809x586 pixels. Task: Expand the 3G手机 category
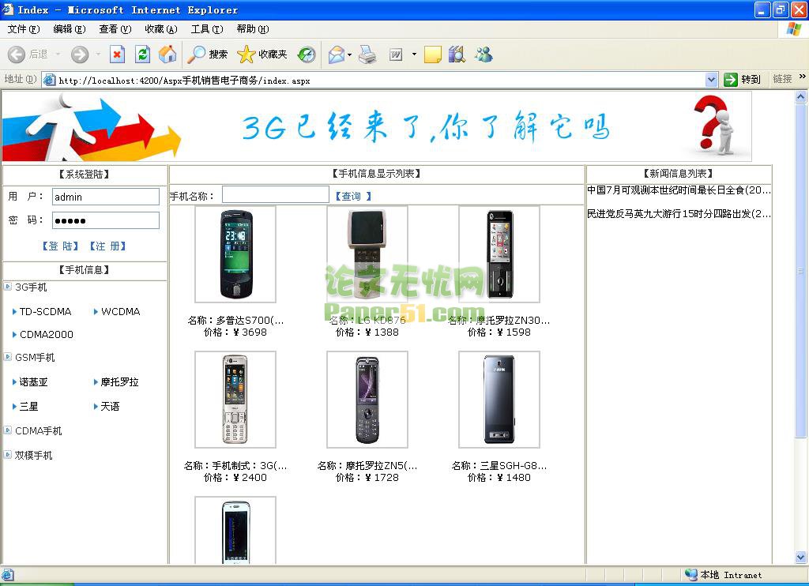[x=8, y=287]
